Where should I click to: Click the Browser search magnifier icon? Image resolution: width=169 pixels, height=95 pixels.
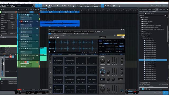coord(167,9)
